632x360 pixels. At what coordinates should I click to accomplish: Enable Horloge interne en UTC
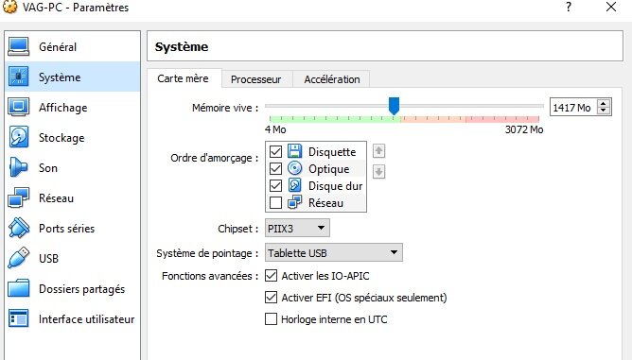point(271,319)
